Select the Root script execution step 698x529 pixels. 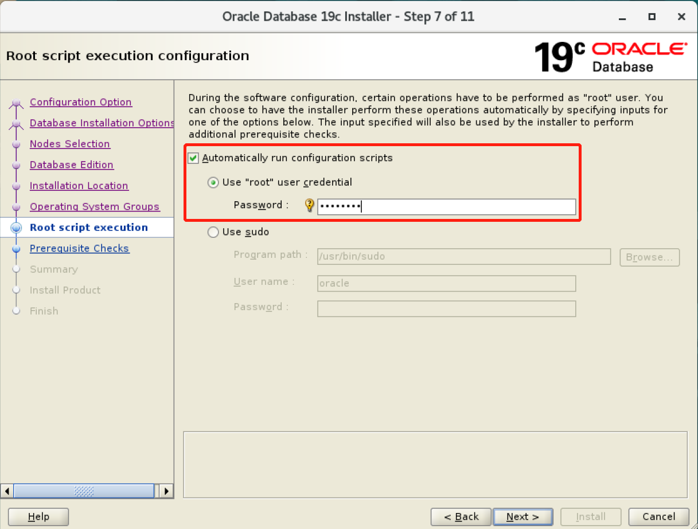coord(89,228)
